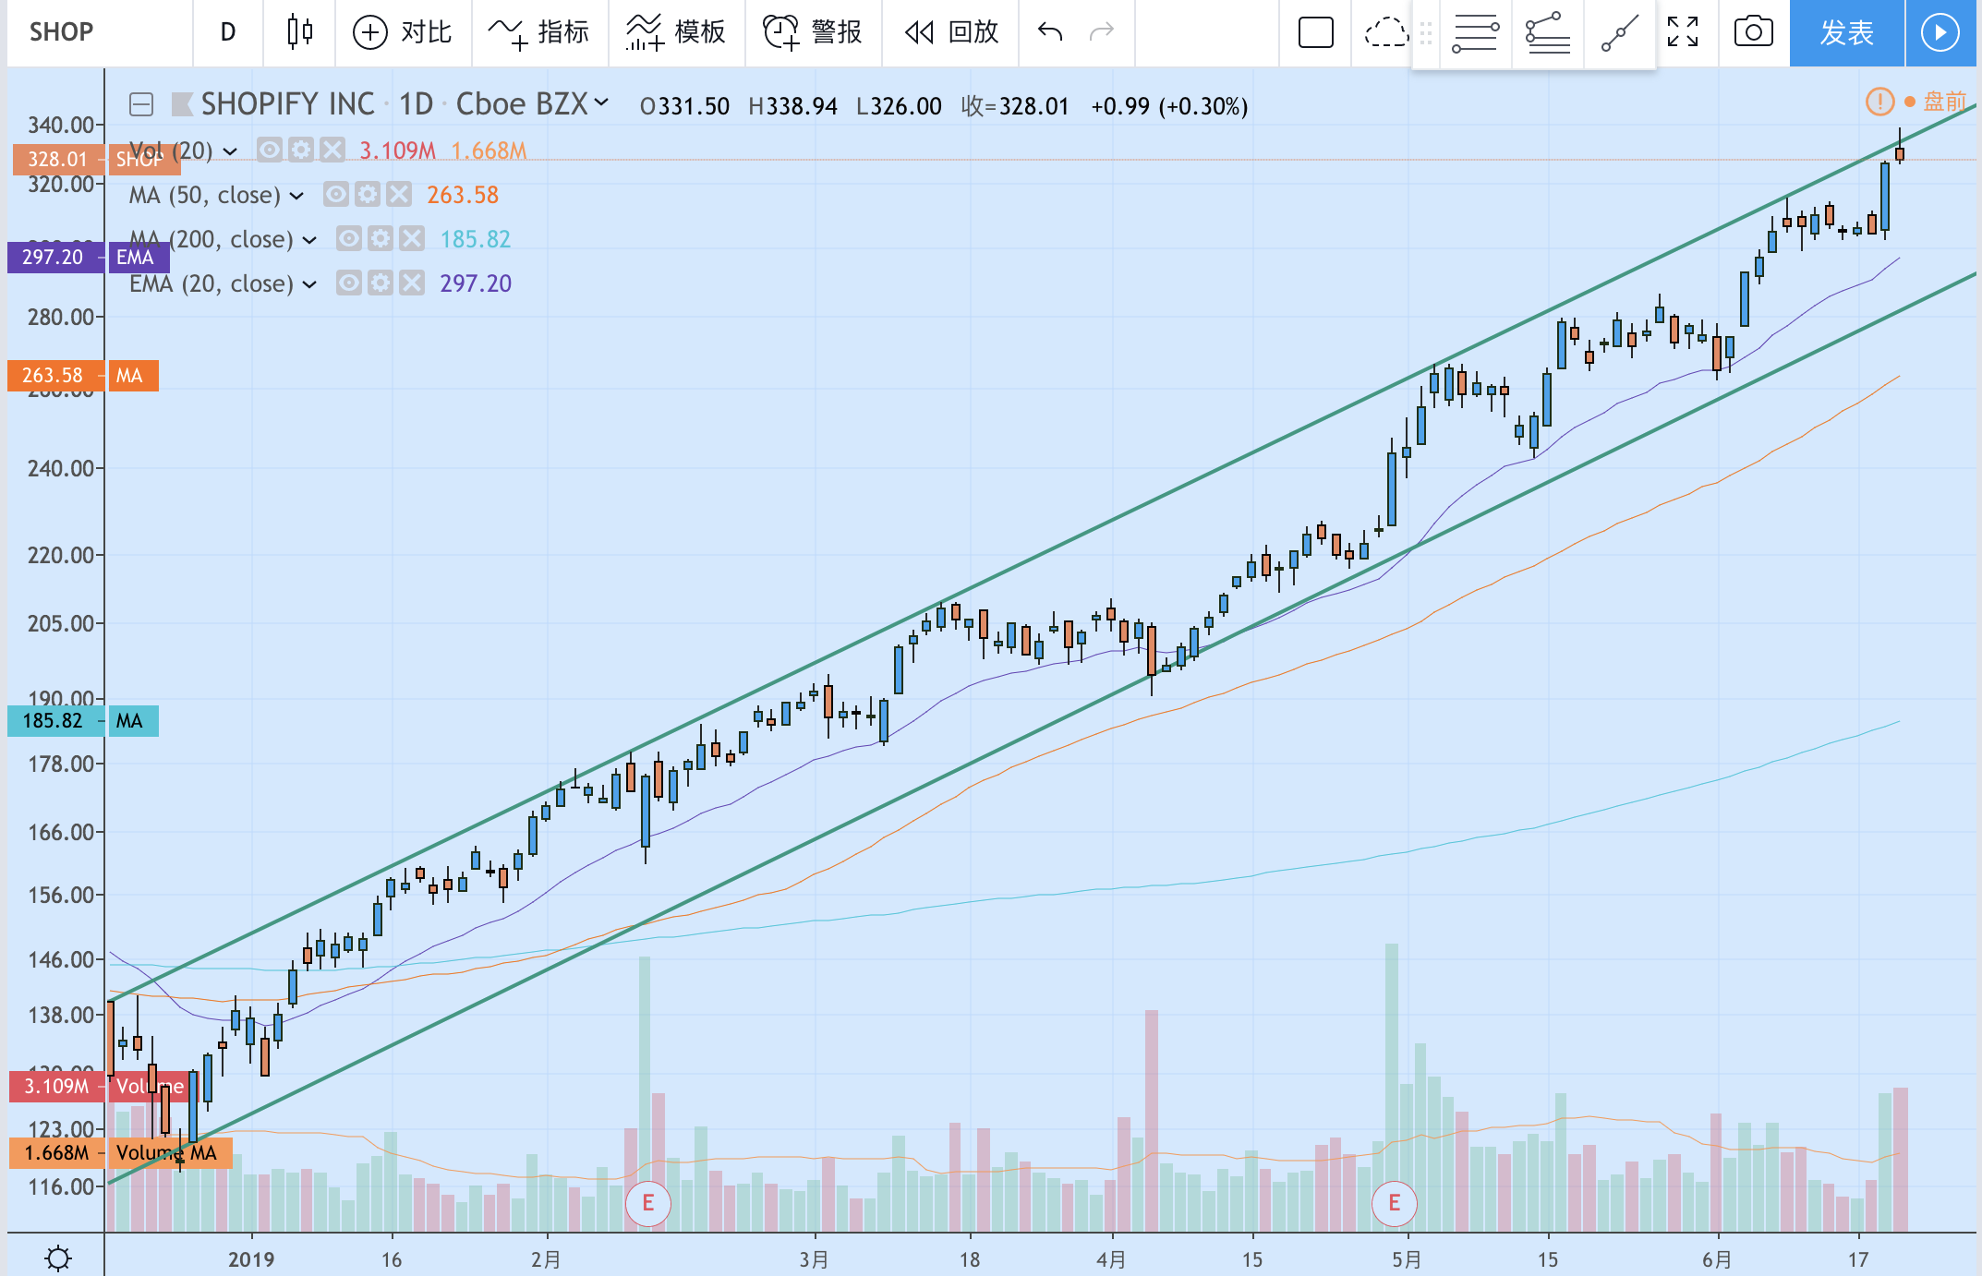This screenshot has height=1276, width=1982.
Task: Open the candlestick chart style selector
Action: point(299,32)
